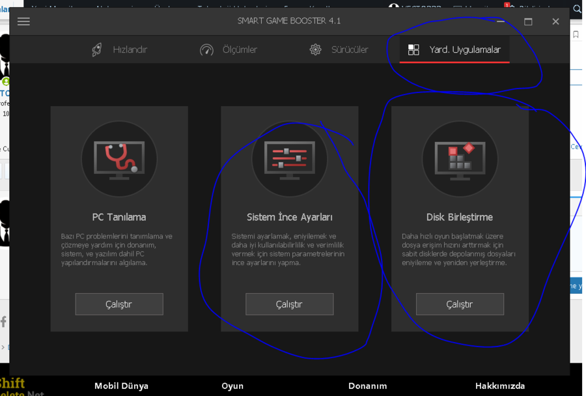Open Hakkımızda link in the browser footer

click(500, 386)
